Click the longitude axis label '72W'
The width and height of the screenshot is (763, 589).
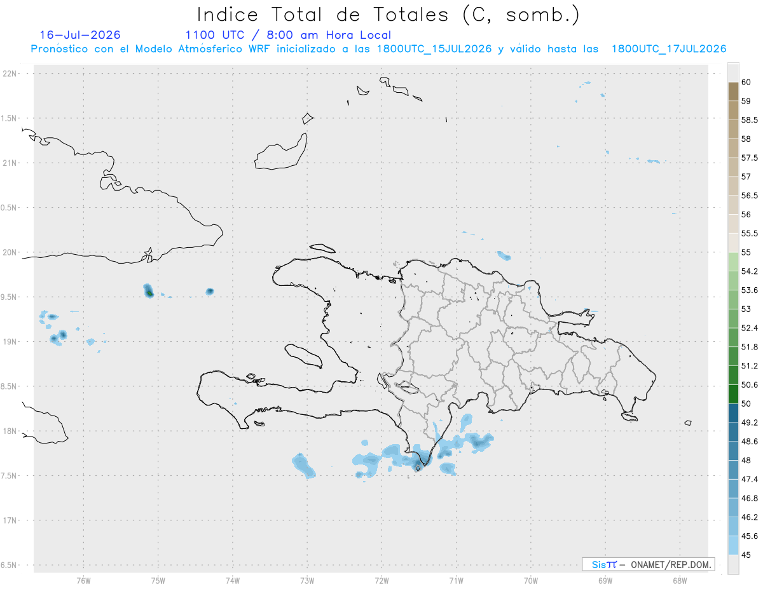(x=381, y=579)
